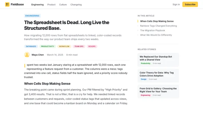Image resolution: width=203 pixels, height=114 pixels.
Task: Jump to When Cells Stop Making Sense
Action: tap(157, 21)
